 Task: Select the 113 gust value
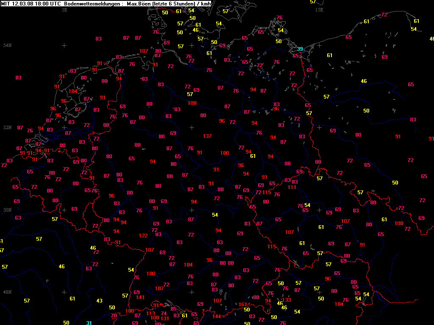click(x=151, y=314)
